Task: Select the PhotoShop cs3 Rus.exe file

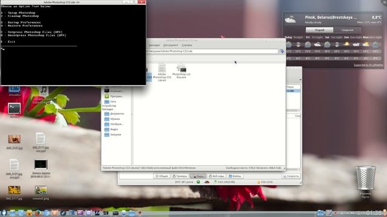Action: pyautogui.click(x=181, y=71)
